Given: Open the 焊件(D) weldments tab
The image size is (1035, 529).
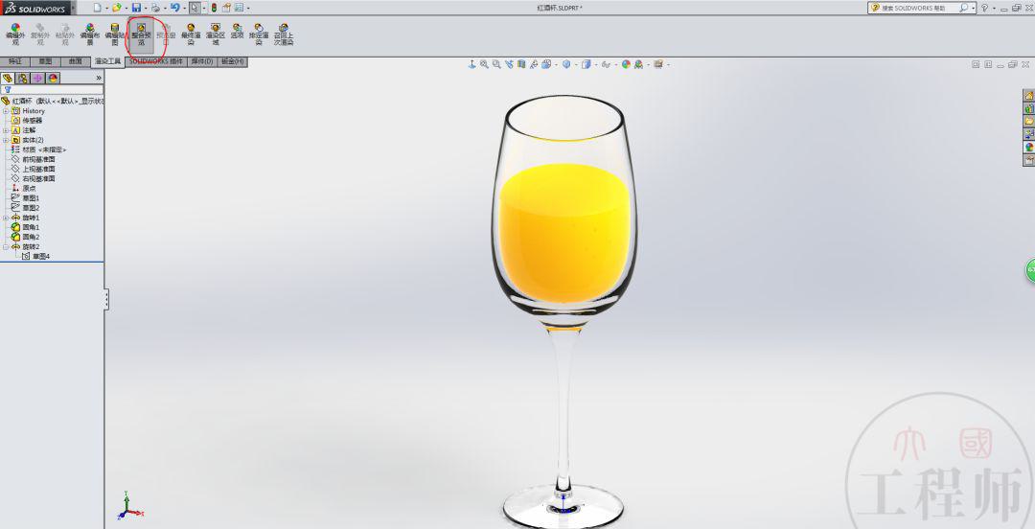Looking at the screenshot, I should click(x=202, y=61).
